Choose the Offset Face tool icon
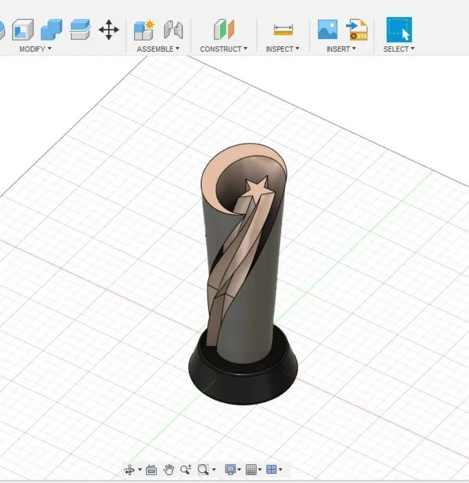This screenshot has height=483, width=469. pos(80,29)
